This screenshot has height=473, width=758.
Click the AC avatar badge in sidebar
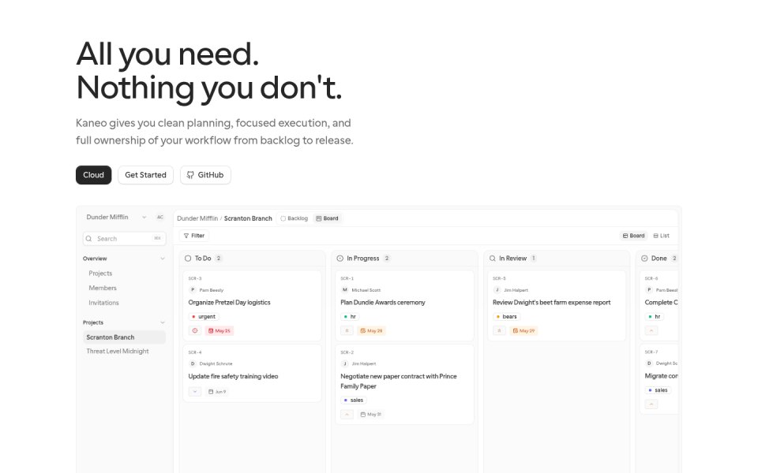click(160, 218)
